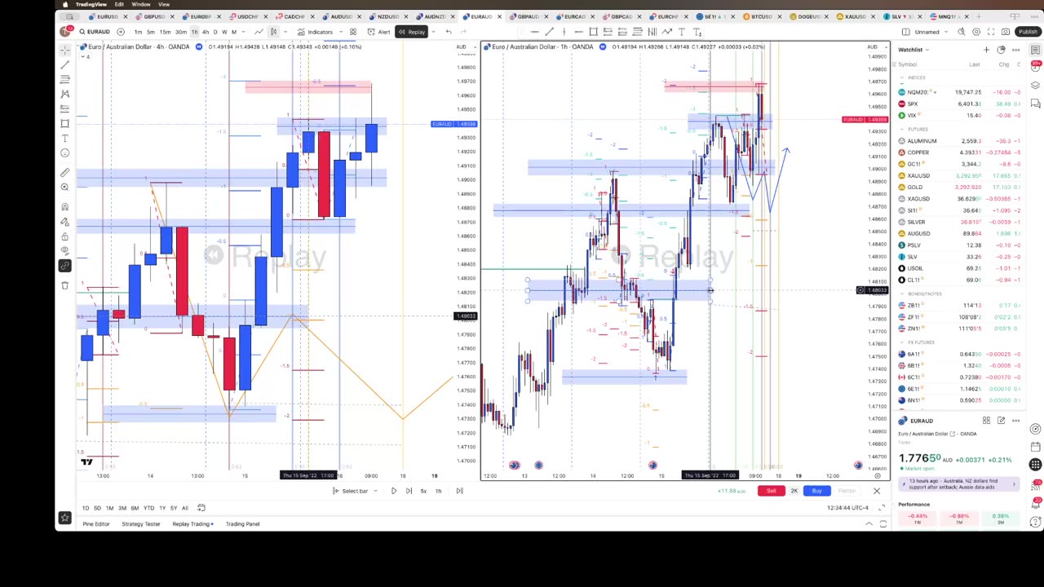
Task: Open the go-to-date calendar icon
Action: (201, 508)
